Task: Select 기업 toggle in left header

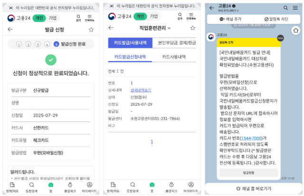Action: click(x=53, y=18)
